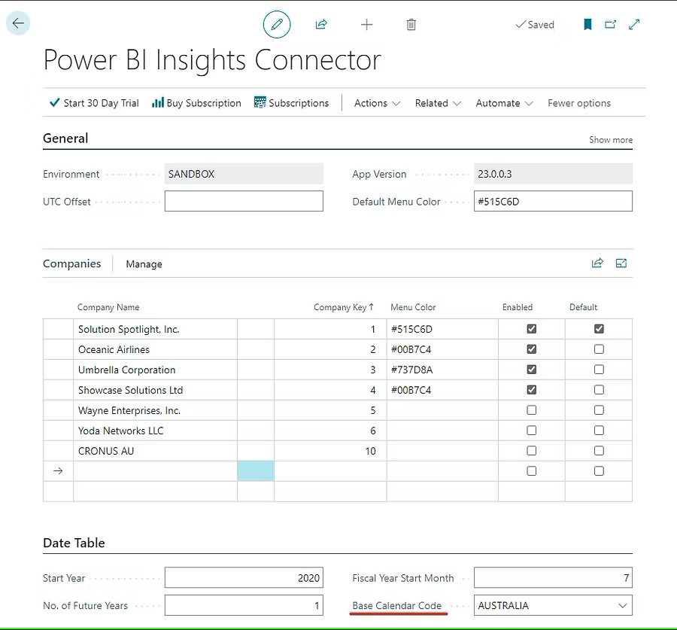Click menu color #515C6D in Solution Spotlight row

click(x=442, y=329)
